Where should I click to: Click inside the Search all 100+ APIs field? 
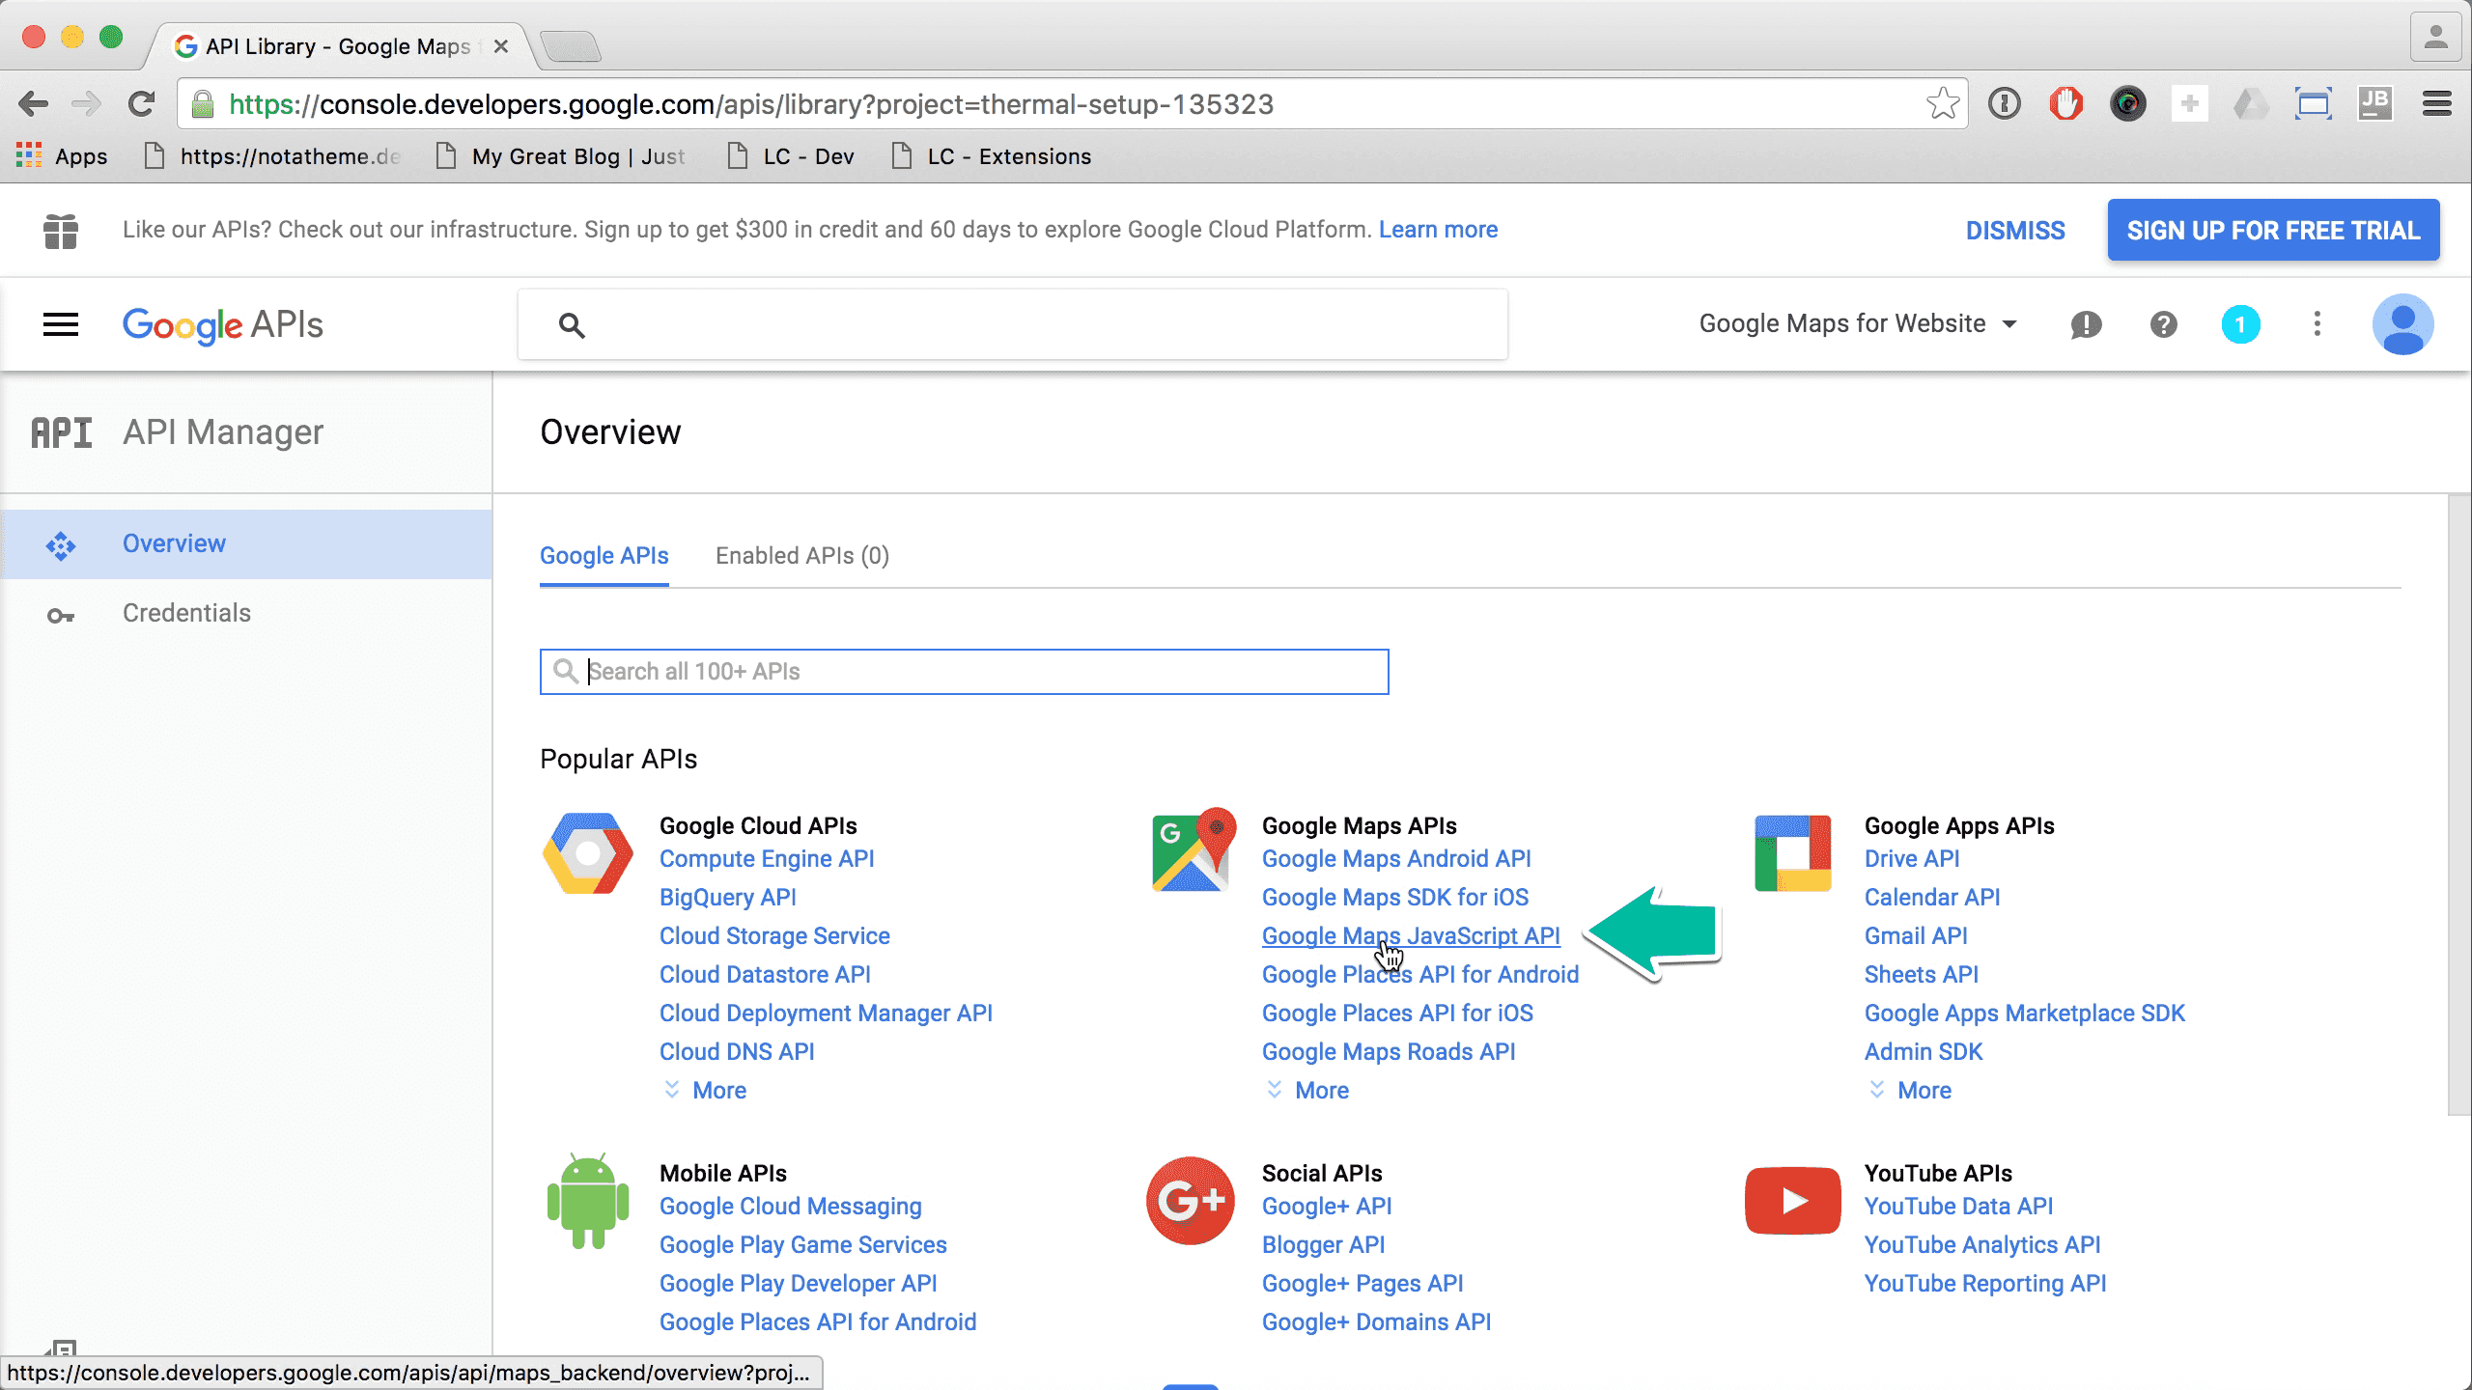tap(966, 671)
